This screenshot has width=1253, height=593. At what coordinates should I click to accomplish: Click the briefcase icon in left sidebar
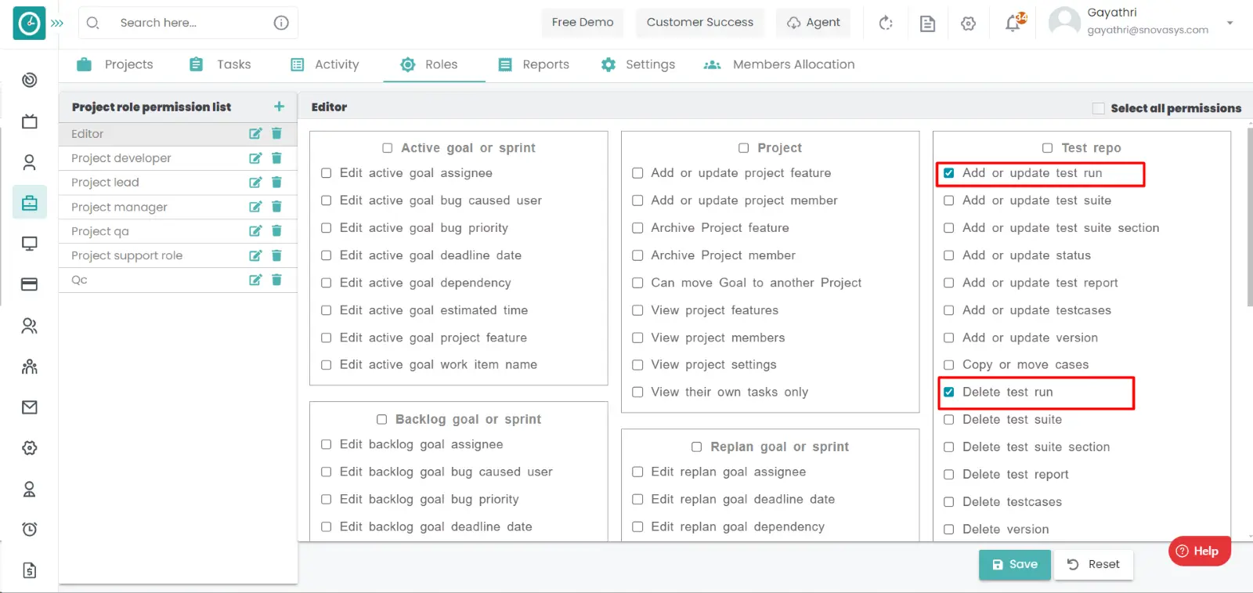click(30, 203)
